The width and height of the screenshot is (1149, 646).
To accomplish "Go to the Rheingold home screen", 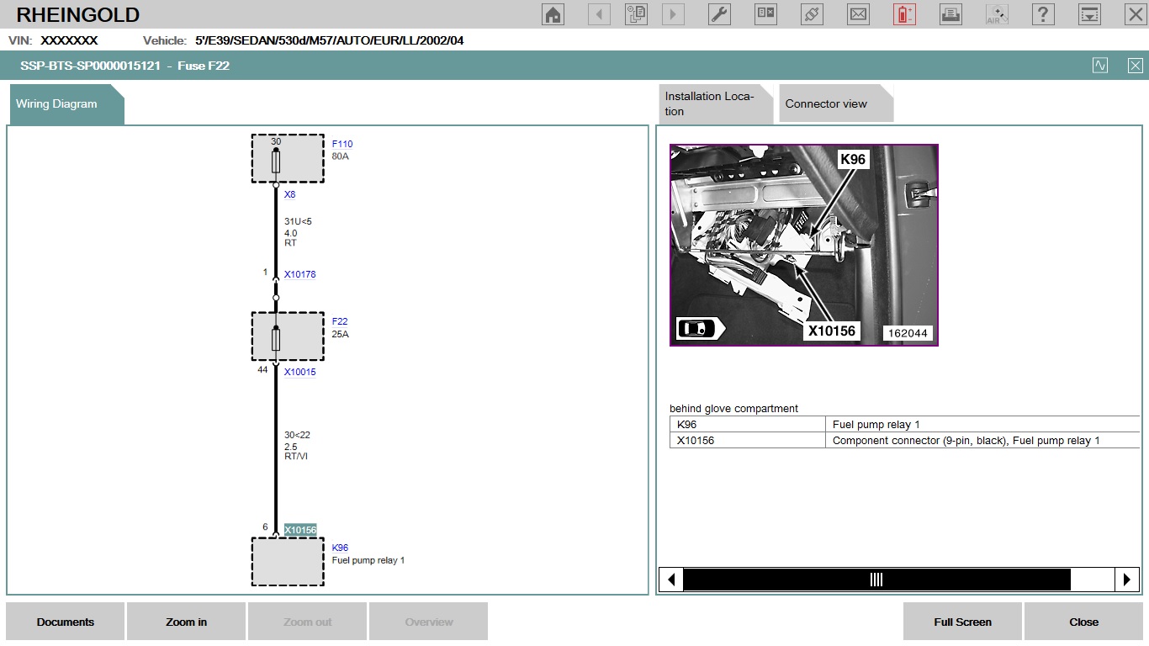I will tap(553, 14).
